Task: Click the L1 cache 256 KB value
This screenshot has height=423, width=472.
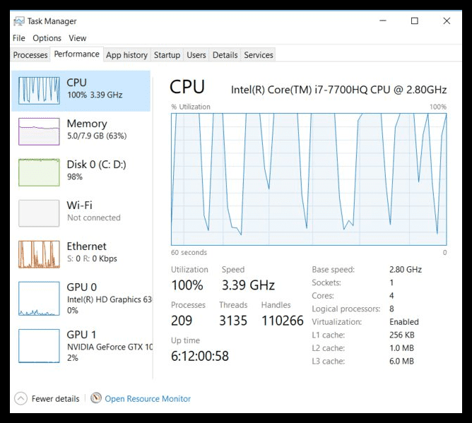Action: 402,335
